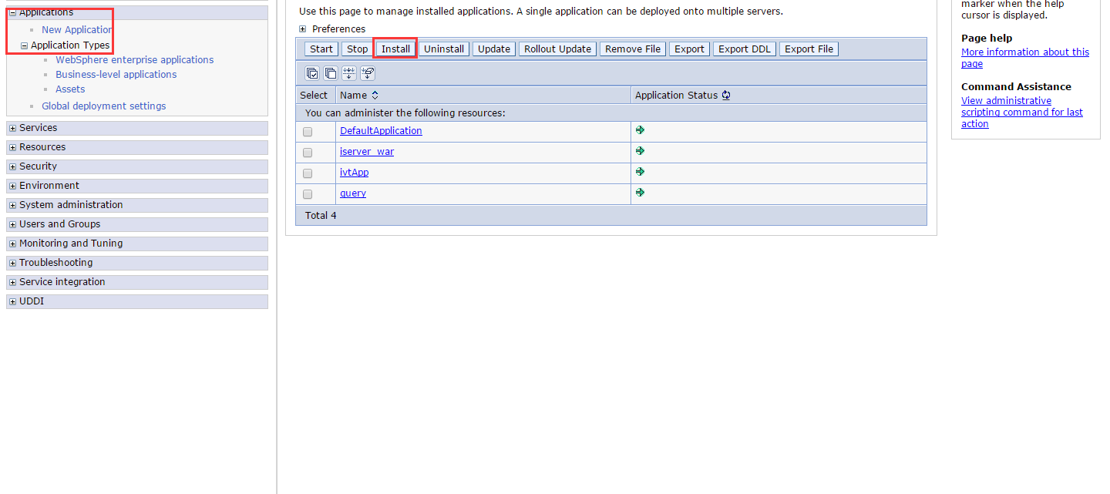Viewport: 1110px width, 494px height.
Task: Click the green status arrow for DefaultApplication
Action: click(640, 130)
